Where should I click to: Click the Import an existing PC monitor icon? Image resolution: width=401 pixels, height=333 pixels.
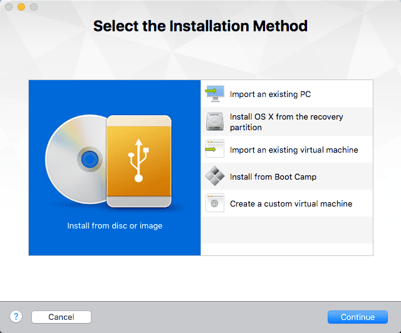215,94
